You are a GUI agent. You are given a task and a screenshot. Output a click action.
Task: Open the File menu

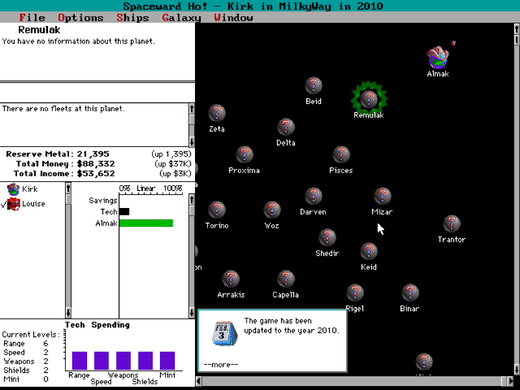(32, 18)
